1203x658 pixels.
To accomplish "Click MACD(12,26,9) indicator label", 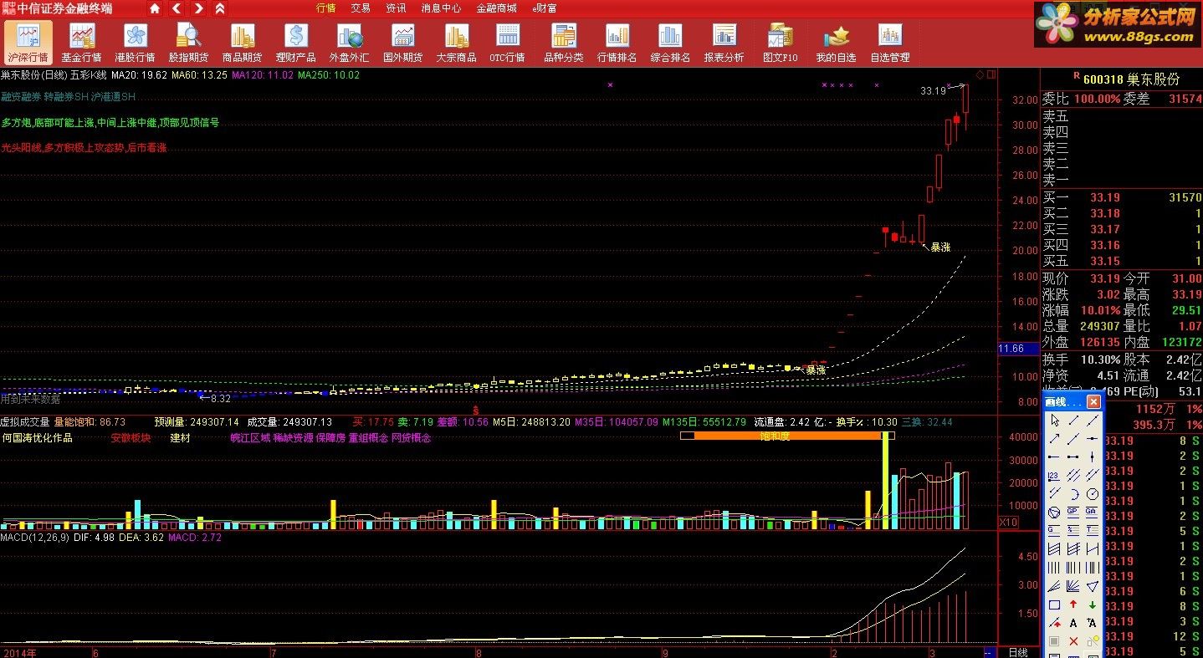I will (x=37, y=538).
